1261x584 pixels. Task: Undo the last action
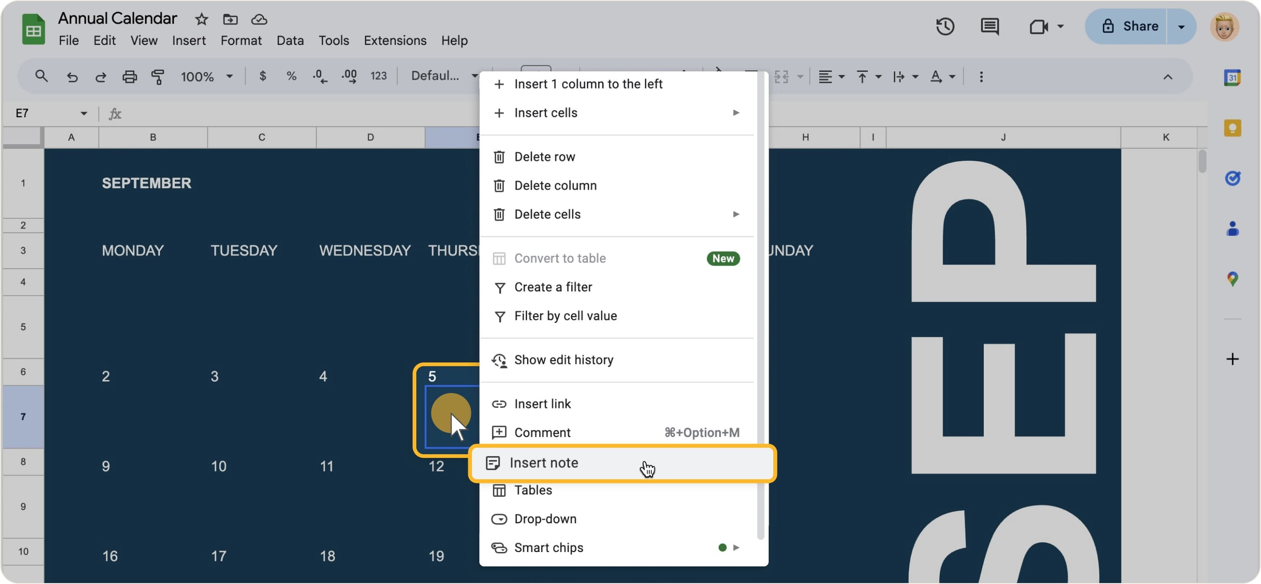point(72,76)
